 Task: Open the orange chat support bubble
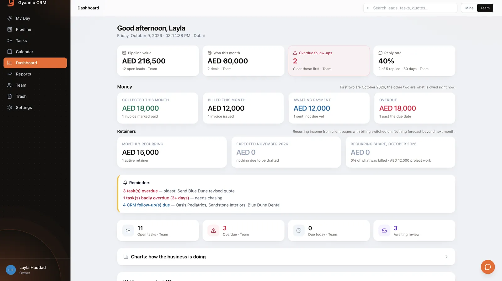pos(488,267)
